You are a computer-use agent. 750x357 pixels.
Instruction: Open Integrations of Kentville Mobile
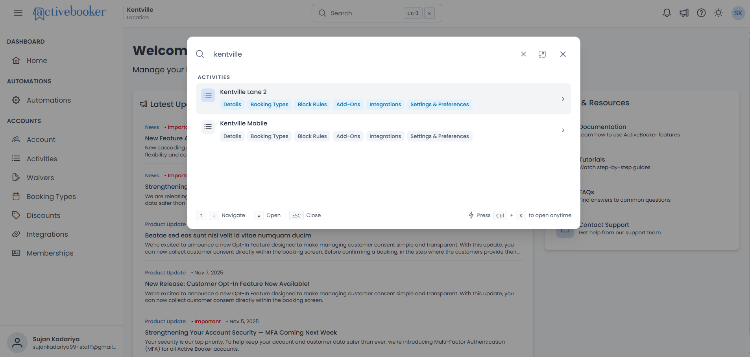tap(385, 136)
